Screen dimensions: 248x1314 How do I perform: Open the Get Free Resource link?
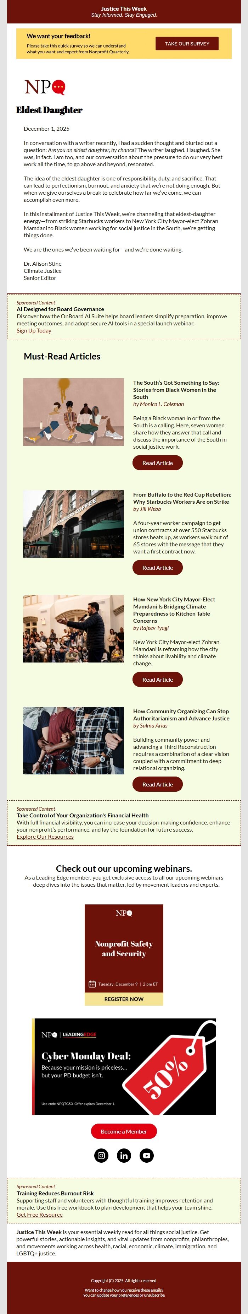[39, 1215]
